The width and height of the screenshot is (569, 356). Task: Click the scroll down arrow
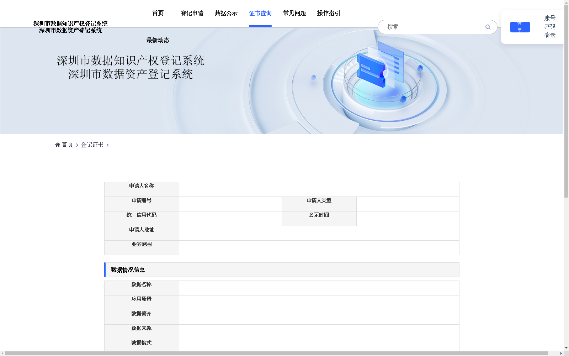point(566,348)
